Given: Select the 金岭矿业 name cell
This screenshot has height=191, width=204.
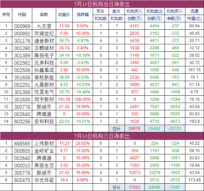Looking at the screenshot, I should [44, 151].
